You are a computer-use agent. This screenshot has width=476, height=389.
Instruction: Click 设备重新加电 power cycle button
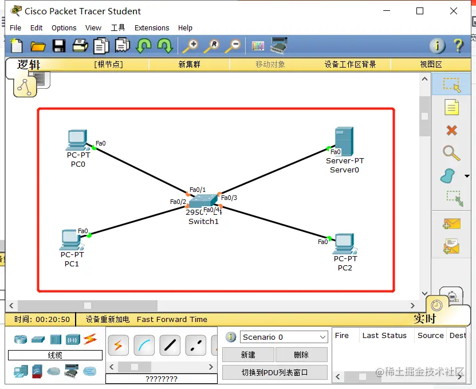tap(108, 319)
